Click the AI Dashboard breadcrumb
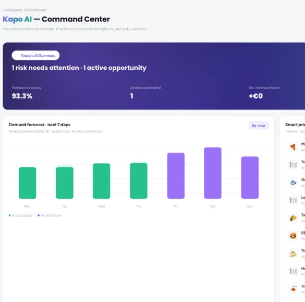305x302 pixels. [x=35, y=10]
